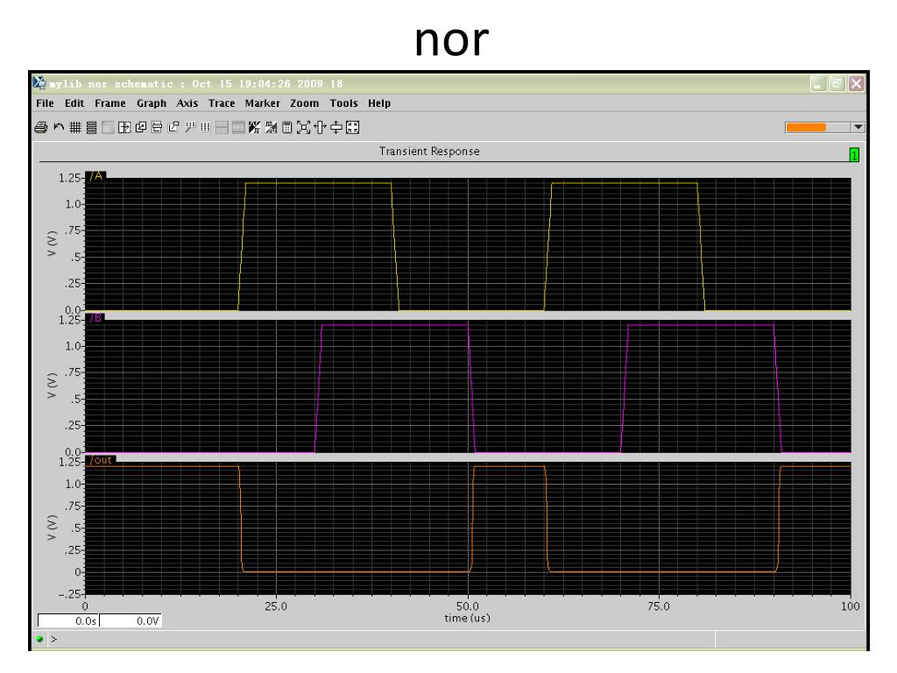Open the Trace menu
The height and width of the screenshot is (673, 897).
click(x=222, y=103)
